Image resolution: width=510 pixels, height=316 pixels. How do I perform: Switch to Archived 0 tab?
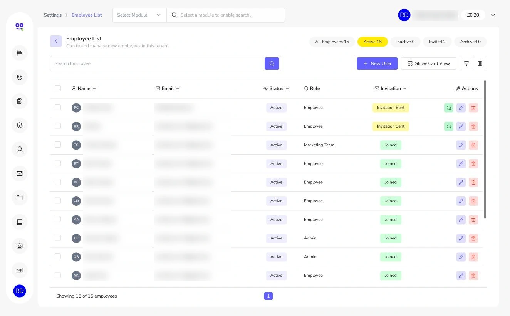click(470, 42)
